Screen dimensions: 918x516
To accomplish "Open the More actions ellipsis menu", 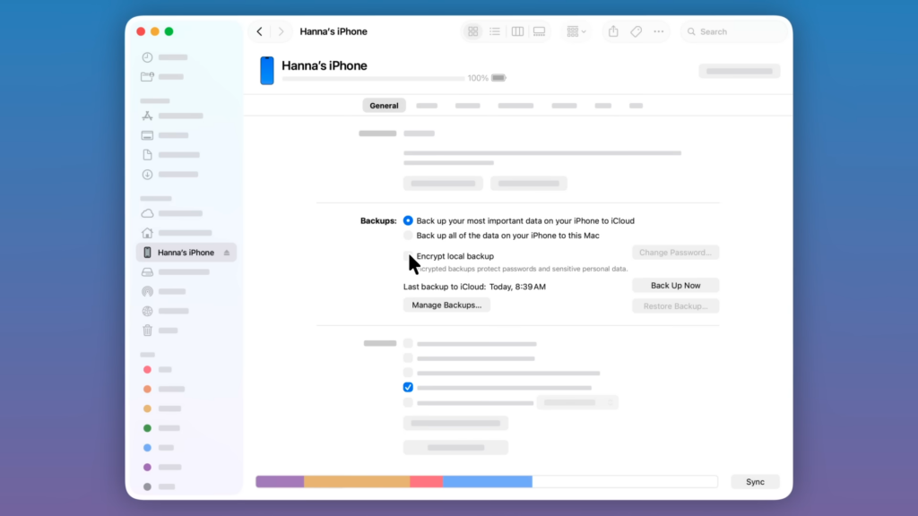I will (x=659, y=31).
